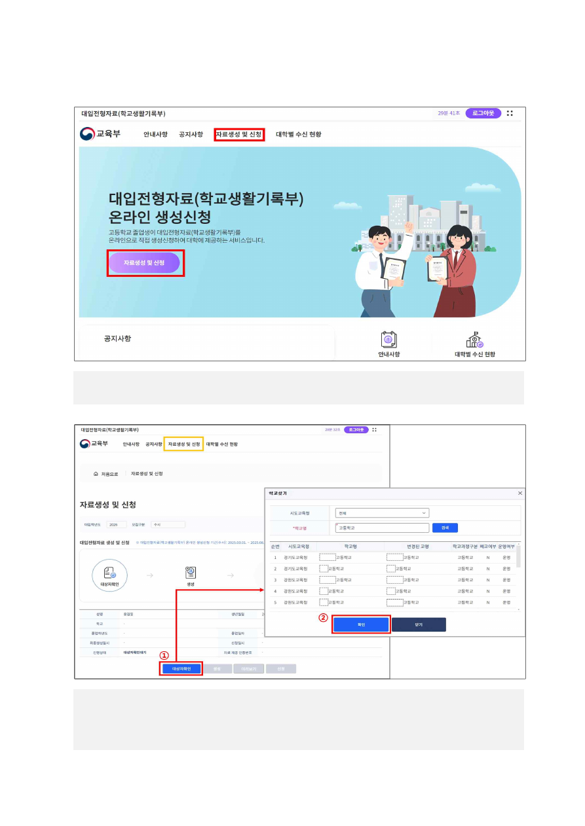Click 로그아웃 button next to 29분 41초
The image size is (585, 826).
483,113
